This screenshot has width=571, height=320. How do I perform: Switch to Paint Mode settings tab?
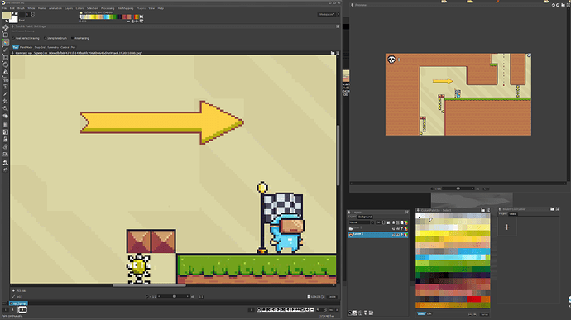click(26, 47)
